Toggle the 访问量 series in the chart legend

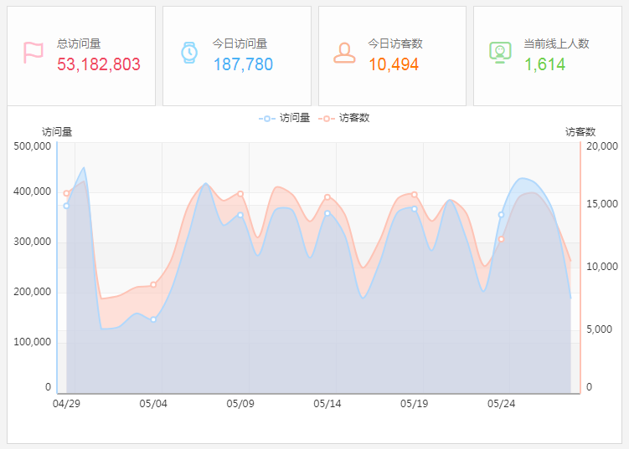pos(285,118)
